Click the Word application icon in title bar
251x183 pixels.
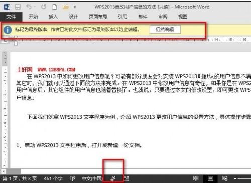click(x=7, y=7)
